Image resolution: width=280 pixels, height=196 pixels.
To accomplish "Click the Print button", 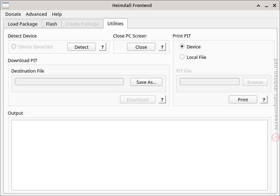I will (x=243, y=100).
